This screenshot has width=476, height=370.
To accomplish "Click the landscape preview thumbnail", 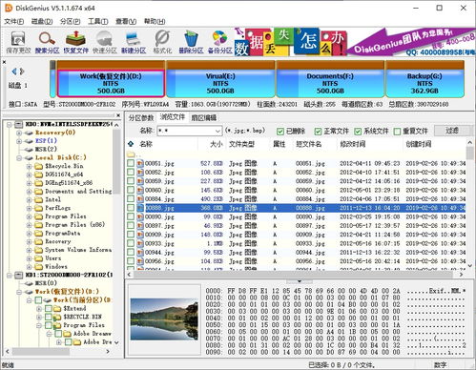I will point(164,319).
